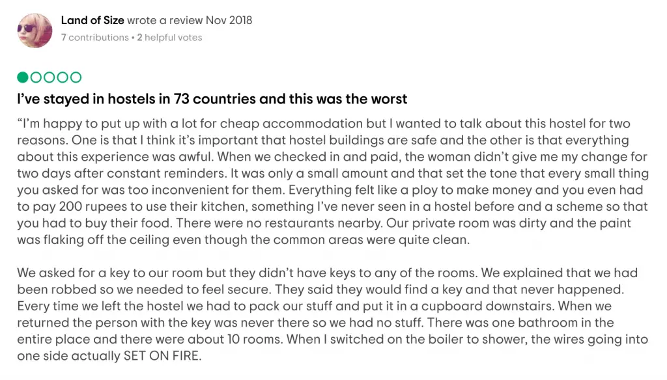Click the second empty rating circle
The image size is (667, 380).
[x=36, y=77]
